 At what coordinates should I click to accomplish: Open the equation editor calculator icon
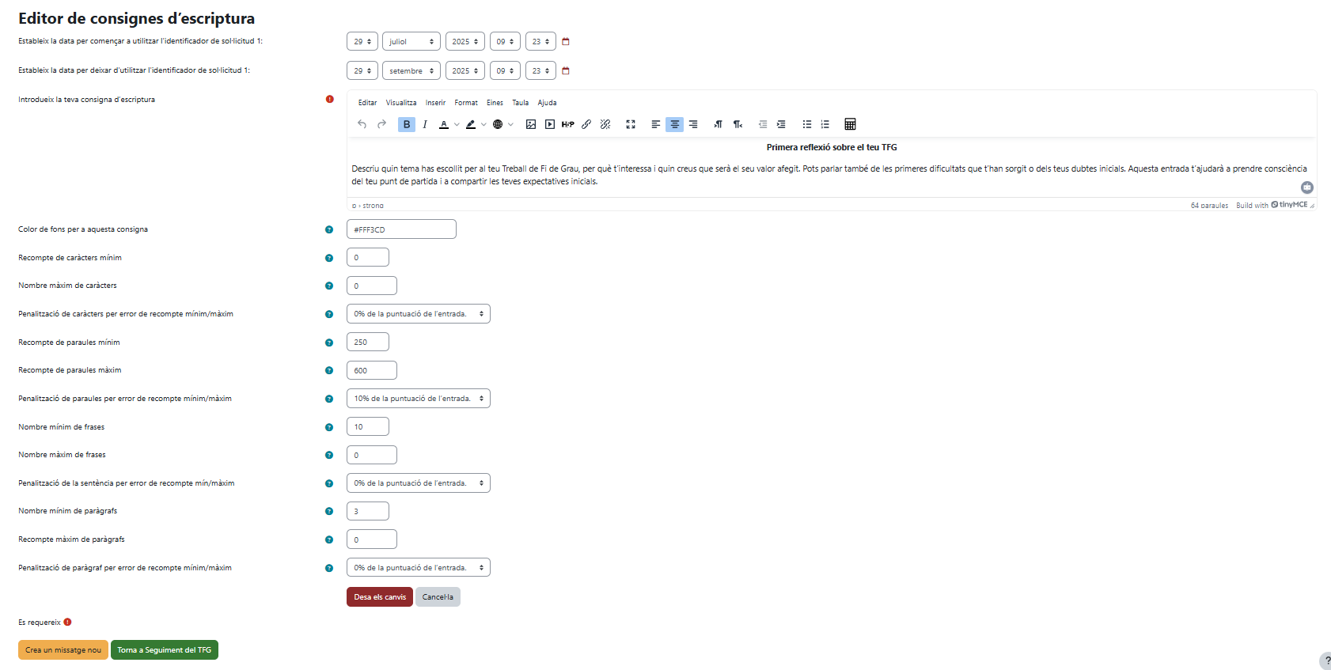850,124
